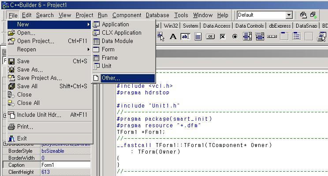This screenshot has height=176, width=328.
Task: Click the Save current desktop icon
Action: (303, 15)
